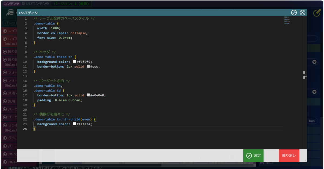
Task: Click the line number 24 in the gutter
Action: [25, 129]
